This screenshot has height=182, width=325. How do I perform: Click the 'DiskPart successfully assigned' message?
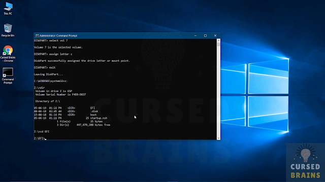(82, 61)
